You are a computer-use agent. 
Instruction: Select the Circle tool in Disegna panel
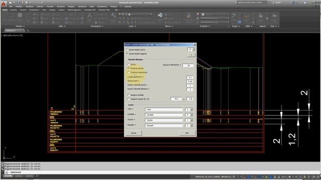pos(20,15)
